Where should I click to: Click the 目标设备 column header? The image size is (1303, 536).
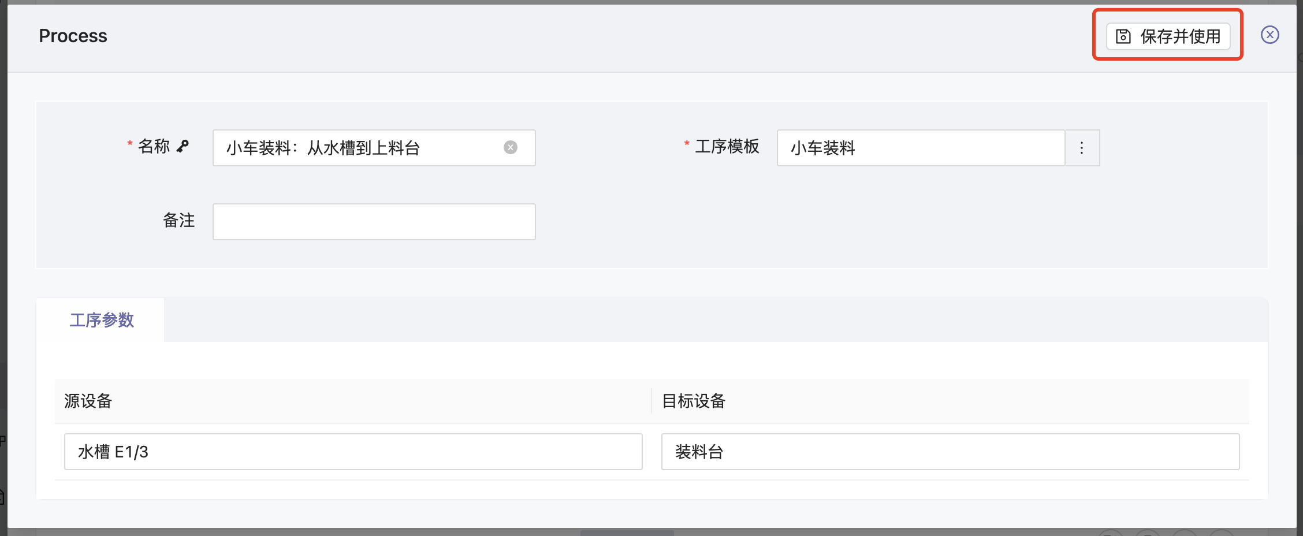click(693, 401)
